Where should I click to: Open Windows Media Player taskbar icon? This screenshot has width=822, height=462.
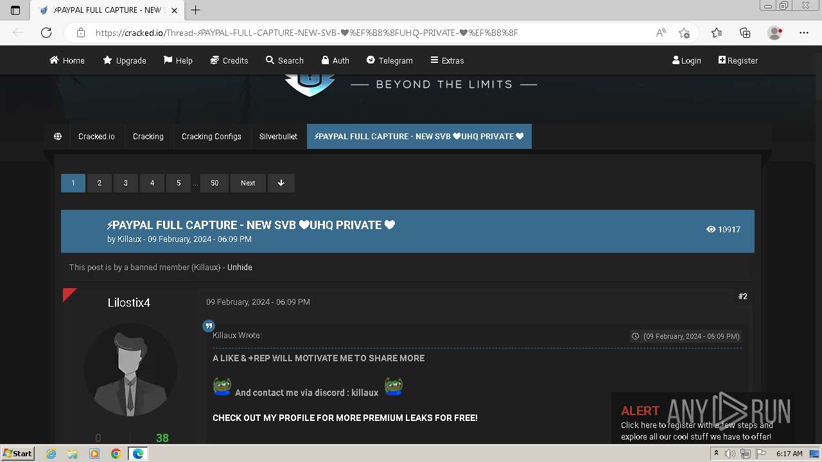[x=94, y=454]
